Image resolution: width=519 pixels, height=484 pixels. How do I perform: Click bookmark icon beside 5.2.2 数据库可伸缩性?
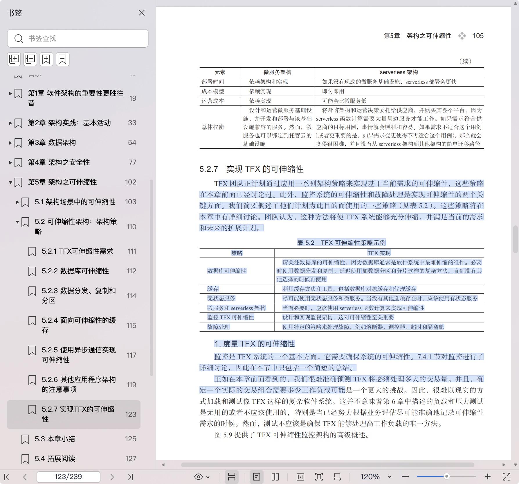pyautogui.click(x=32, y=271)
